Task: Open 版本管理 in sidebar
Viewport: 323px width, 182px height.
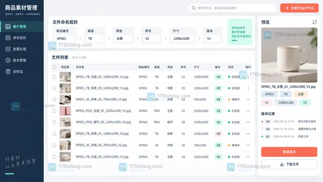Action: tap(22, 60)
